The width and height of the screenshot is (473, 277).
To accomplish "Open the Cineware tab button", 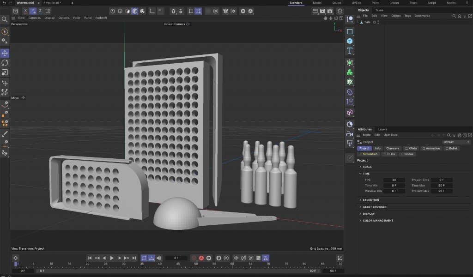I will tap(393, 148).
